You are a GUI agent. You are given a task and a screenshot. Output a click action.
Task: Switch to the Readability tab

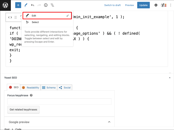tap(31, 88)
